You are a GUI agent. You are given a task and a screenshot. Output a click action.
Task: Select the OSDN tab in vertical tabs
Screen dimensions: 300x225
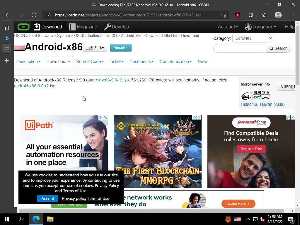point(7,48)
